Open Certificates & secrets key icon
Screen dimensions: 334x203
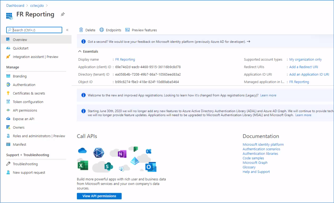click(8, 93)
